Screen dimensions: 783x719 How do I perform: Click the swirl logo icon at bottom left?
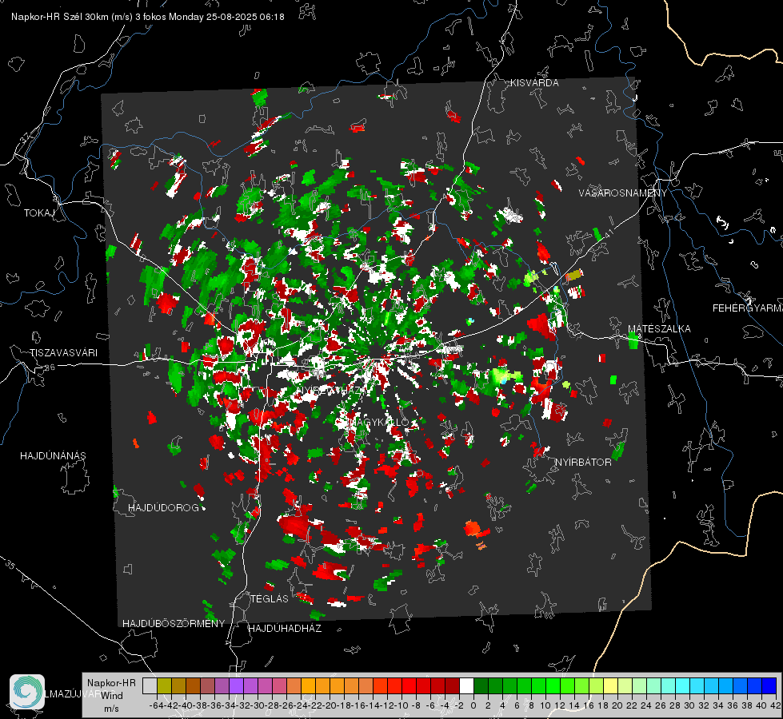tap(27, 692)
